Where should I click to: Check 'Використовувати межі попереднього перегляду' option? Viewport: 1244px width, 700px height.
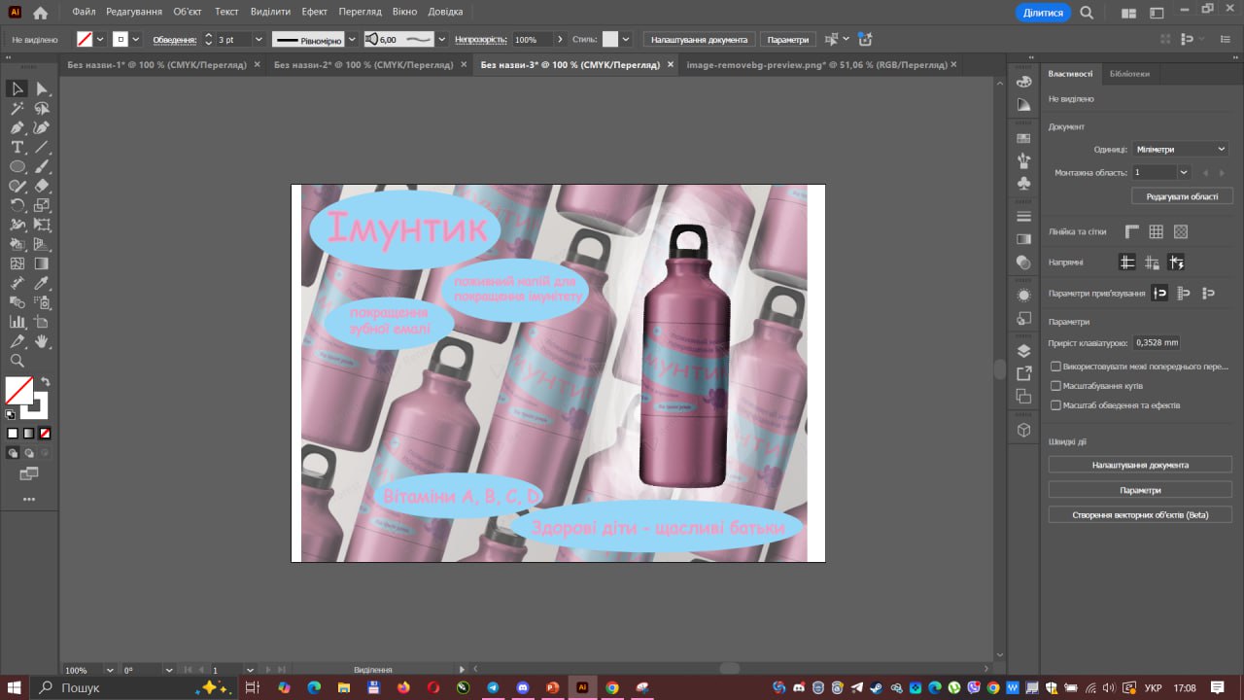point(1055,367)
